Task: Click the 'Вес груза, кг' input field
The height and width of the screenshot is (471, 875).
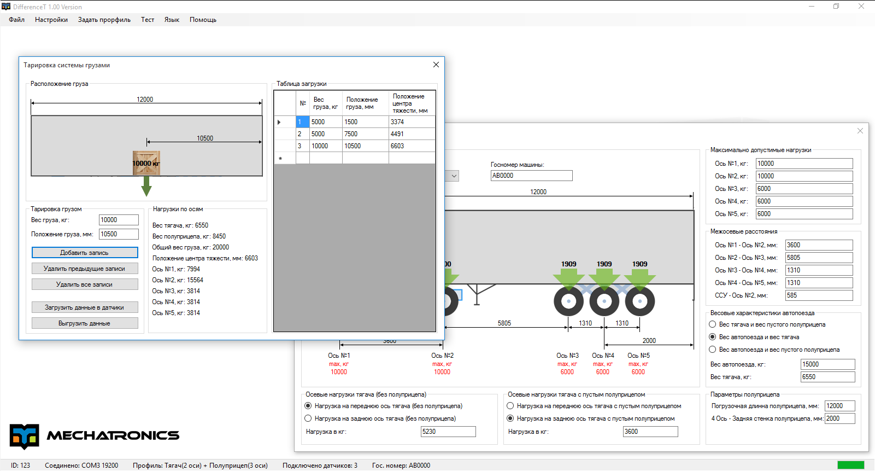Action: pos(119,220)
